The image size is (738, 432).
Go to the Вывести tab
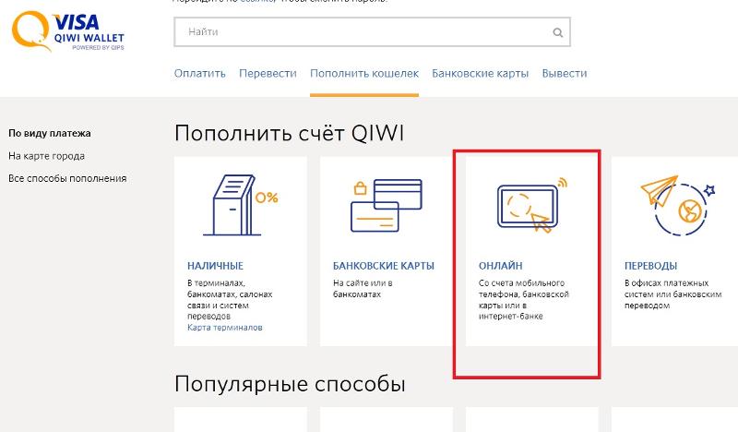[x=565, y=74]
